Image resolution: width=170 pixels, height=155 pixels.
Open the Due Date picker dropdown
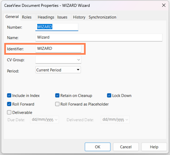(x=56, y=120)
